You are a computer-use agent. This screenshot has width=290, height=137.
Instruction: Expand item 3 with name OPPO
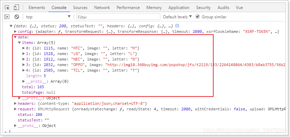pyautogui.click(x=24, y=65)
